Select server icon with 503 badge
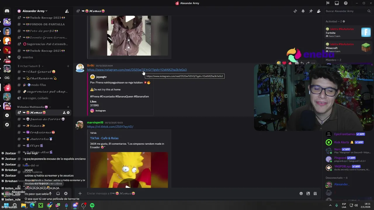The image size is (374, 210). coord(7,106)
